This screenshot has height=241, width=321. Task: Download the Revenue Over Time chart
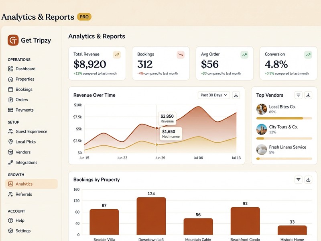click(x=236, y=95)
